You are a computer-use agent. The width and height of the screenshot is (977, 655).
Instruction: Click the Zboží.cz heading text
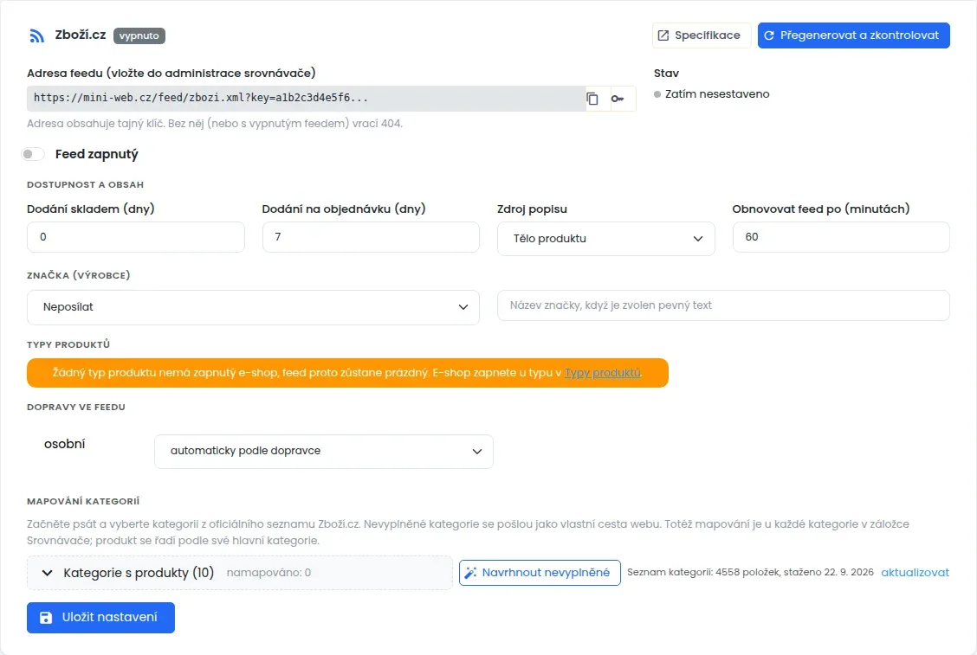click(x=81, y=35)
